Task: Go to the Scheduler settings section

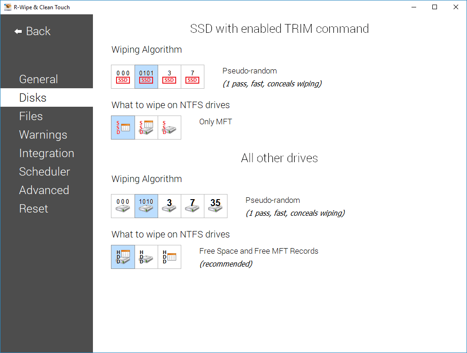Action: point(46,171)
